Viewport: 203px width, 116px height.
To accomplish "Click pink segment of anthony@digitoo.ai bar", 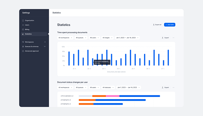I will (113, 96).
